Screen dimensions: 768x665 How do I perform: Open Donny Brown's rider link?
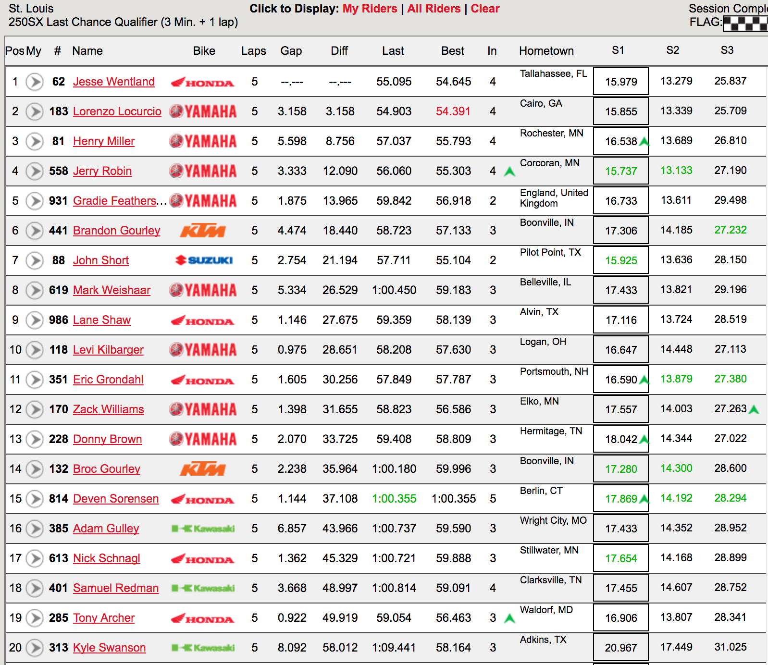pyautogui.click(x=108, y=439)
